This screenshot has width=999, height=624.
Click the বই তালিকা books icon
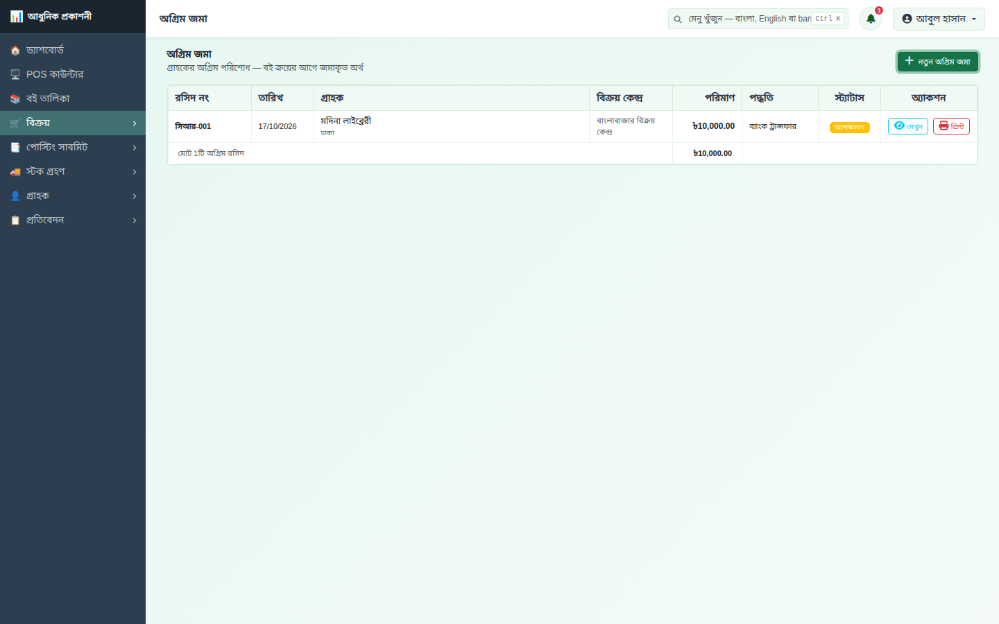click(15, 99)
